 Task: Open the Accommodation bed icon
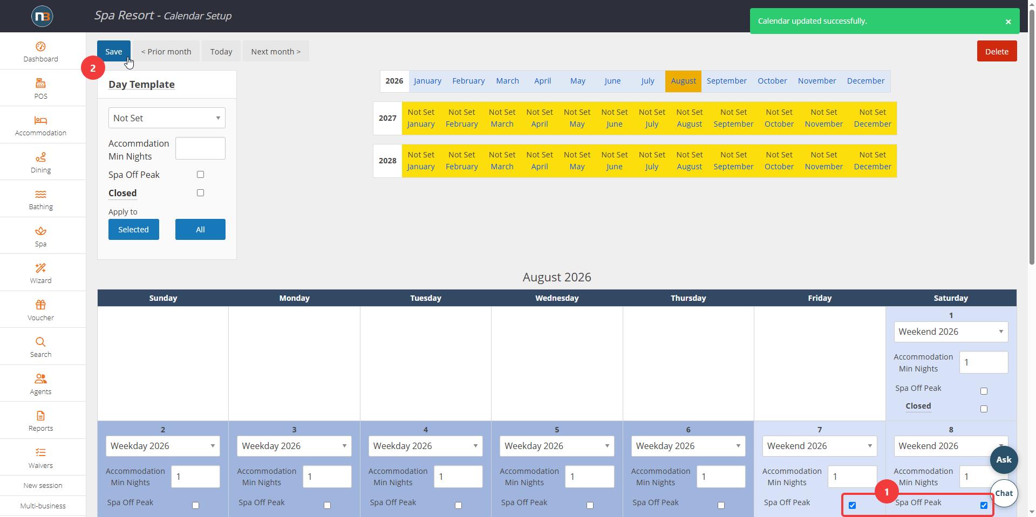coord(40,120)
